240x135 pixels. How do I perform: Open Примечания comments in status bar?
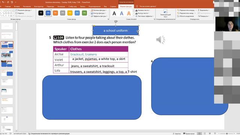189,133
